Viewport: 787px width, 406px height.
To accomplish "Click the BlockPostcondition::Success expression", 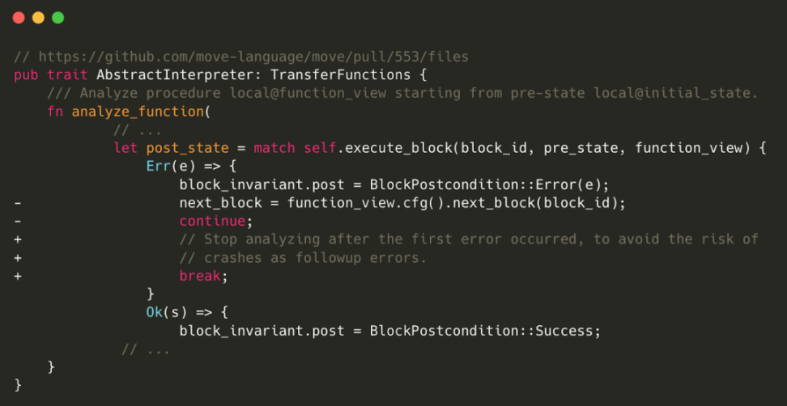I will [485, 332].
